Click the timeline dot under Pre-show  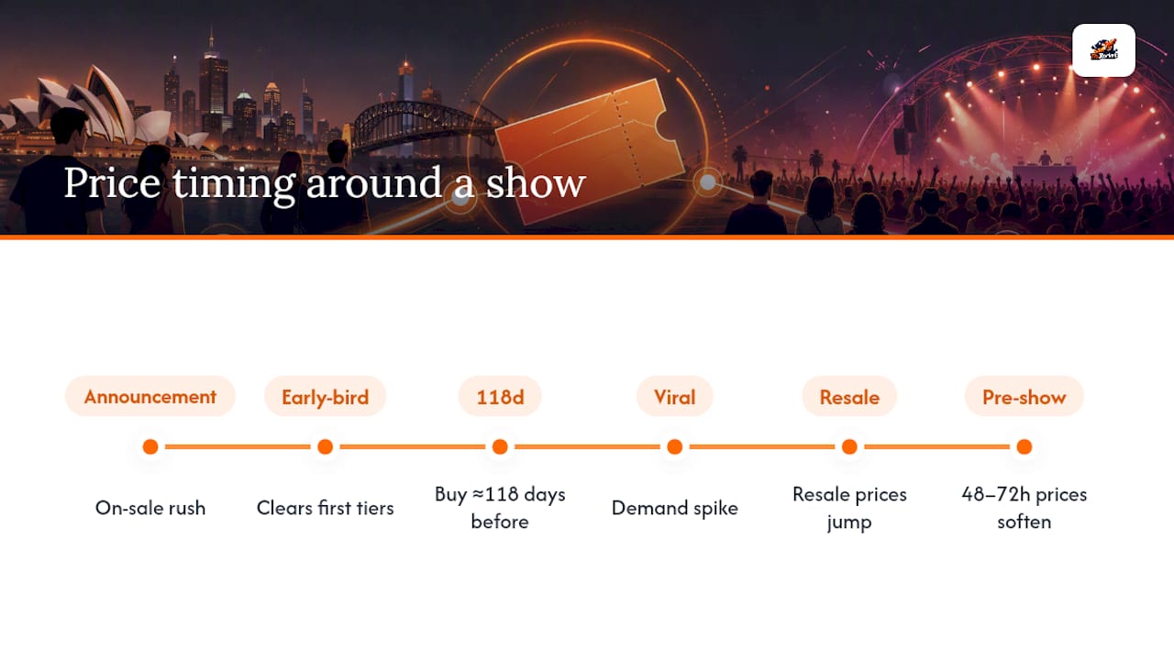pos(1024,447)
